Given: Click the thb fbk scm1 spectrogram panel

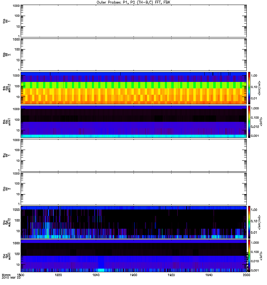Looking at the screenshot, I should pos(133,121).
